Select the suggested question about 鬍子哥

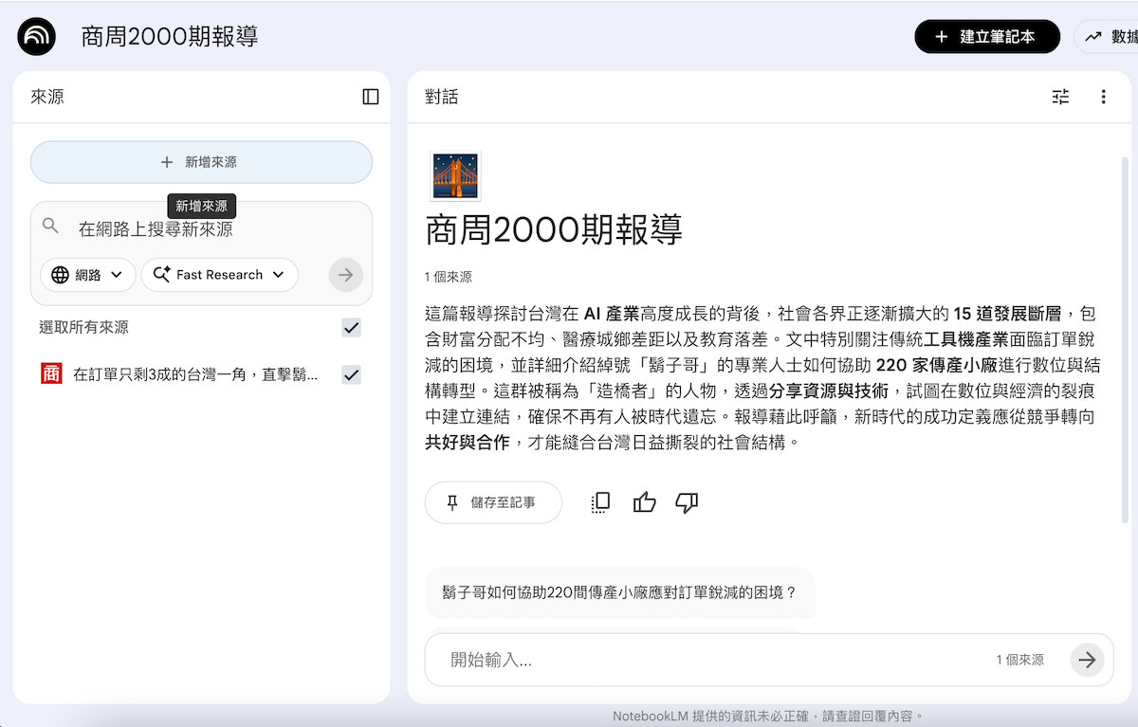tap(620, 592)
